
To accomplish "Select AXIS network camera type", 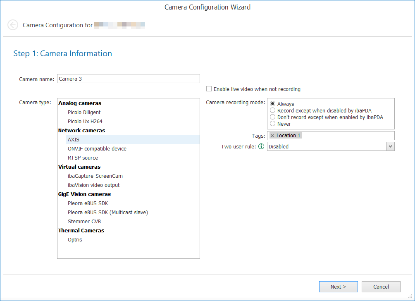I will pos(74,139).
